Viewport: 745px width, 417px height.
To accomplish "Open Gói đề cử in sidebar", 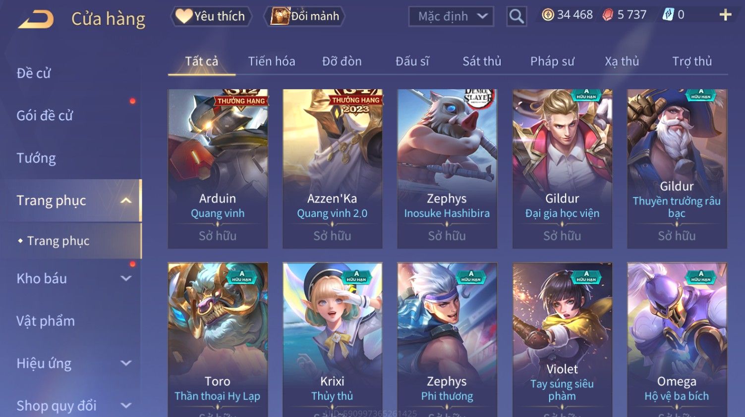I will (45, 115).
